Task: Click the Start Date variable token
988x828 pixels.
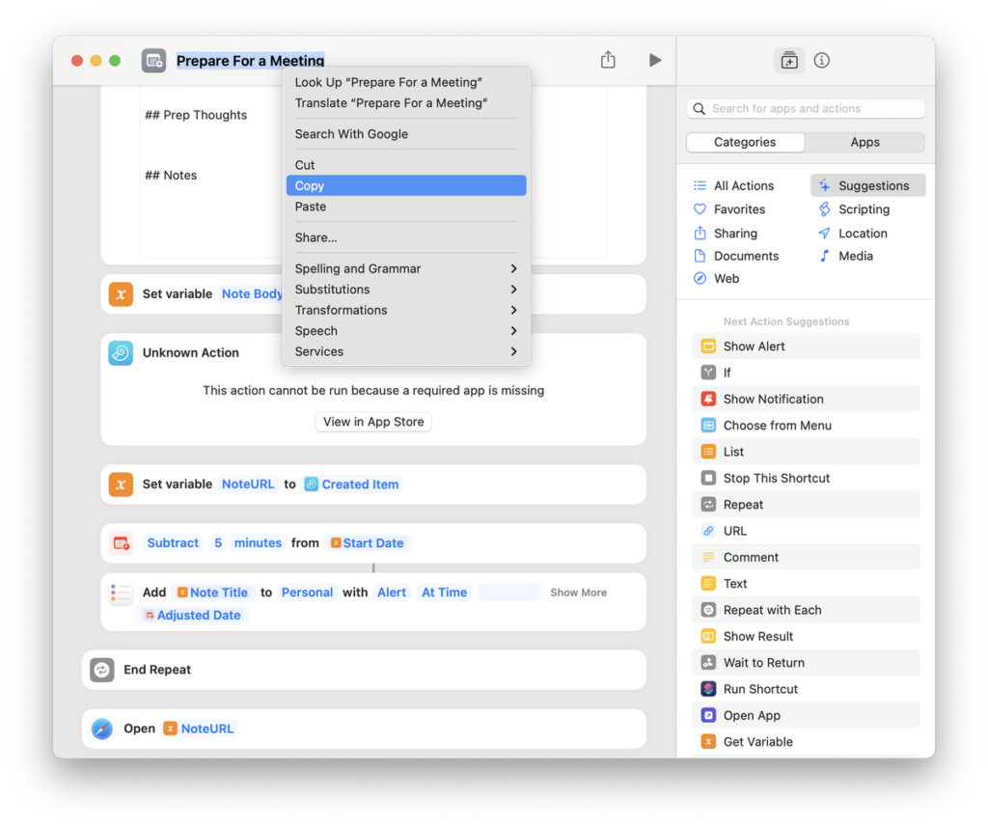Action: point(368,543)
